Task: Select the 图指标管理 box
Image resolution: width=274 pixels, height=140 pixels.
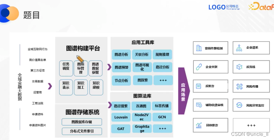Action: 81,68
